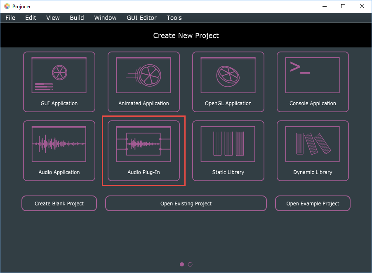
Task: Select the Audio Plug-In template
Action: 144,151
